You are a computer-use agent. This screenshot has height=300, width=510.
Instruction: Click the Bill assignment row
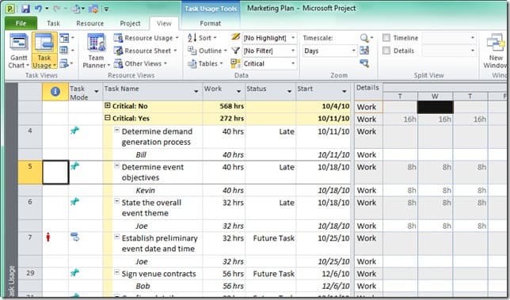185,154
